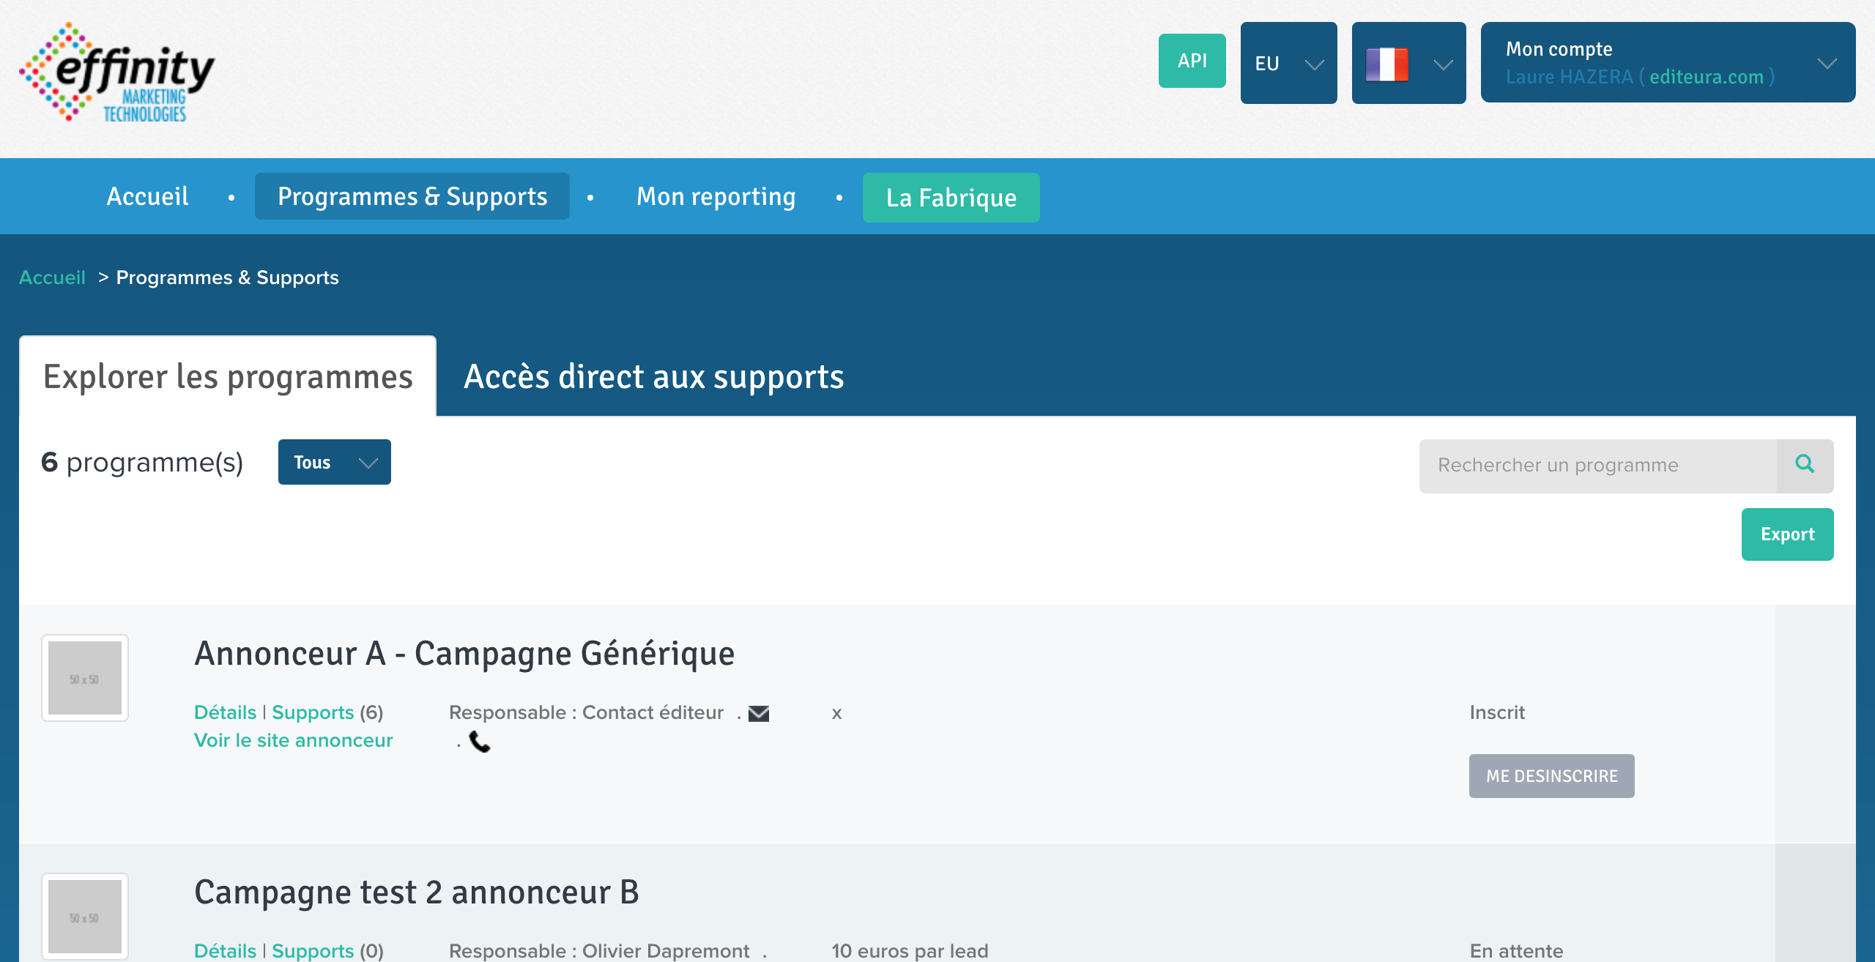The height and width of the screenshot is (962, 1875).
Task: Click the Mon compte dropdown arrow icon
Action: 1827,62
